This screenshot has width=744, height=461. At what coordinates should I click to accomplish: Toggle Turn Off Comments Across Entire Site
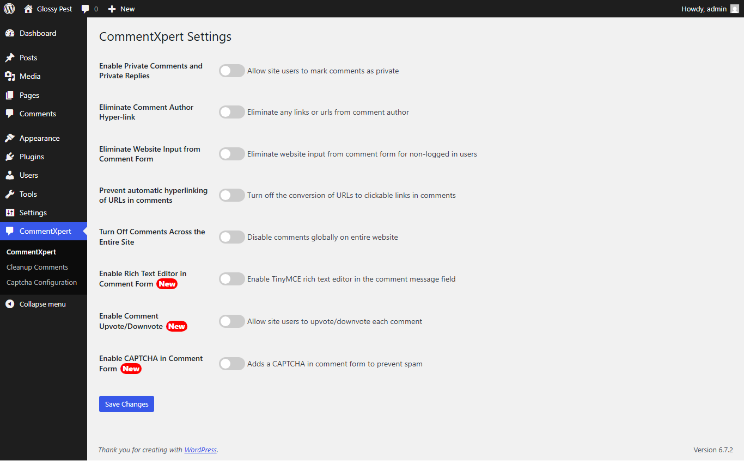[232, 237]
